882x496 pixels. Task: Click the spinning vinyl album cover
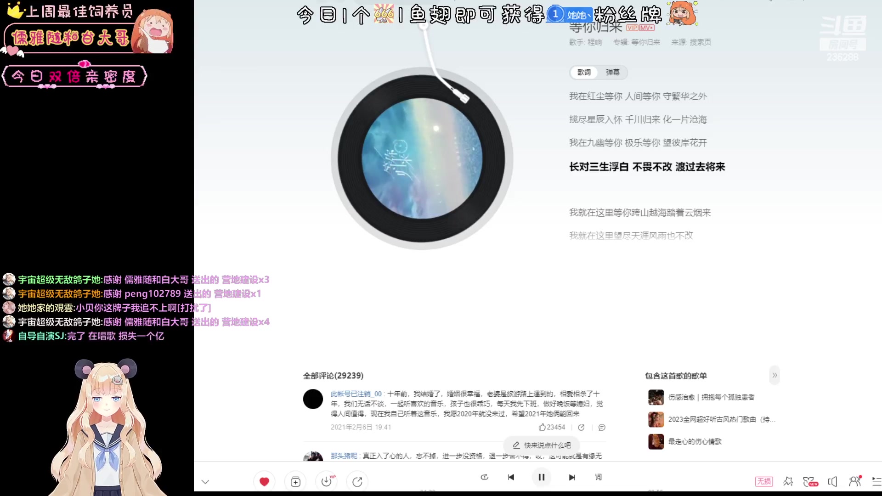point(422,158)
